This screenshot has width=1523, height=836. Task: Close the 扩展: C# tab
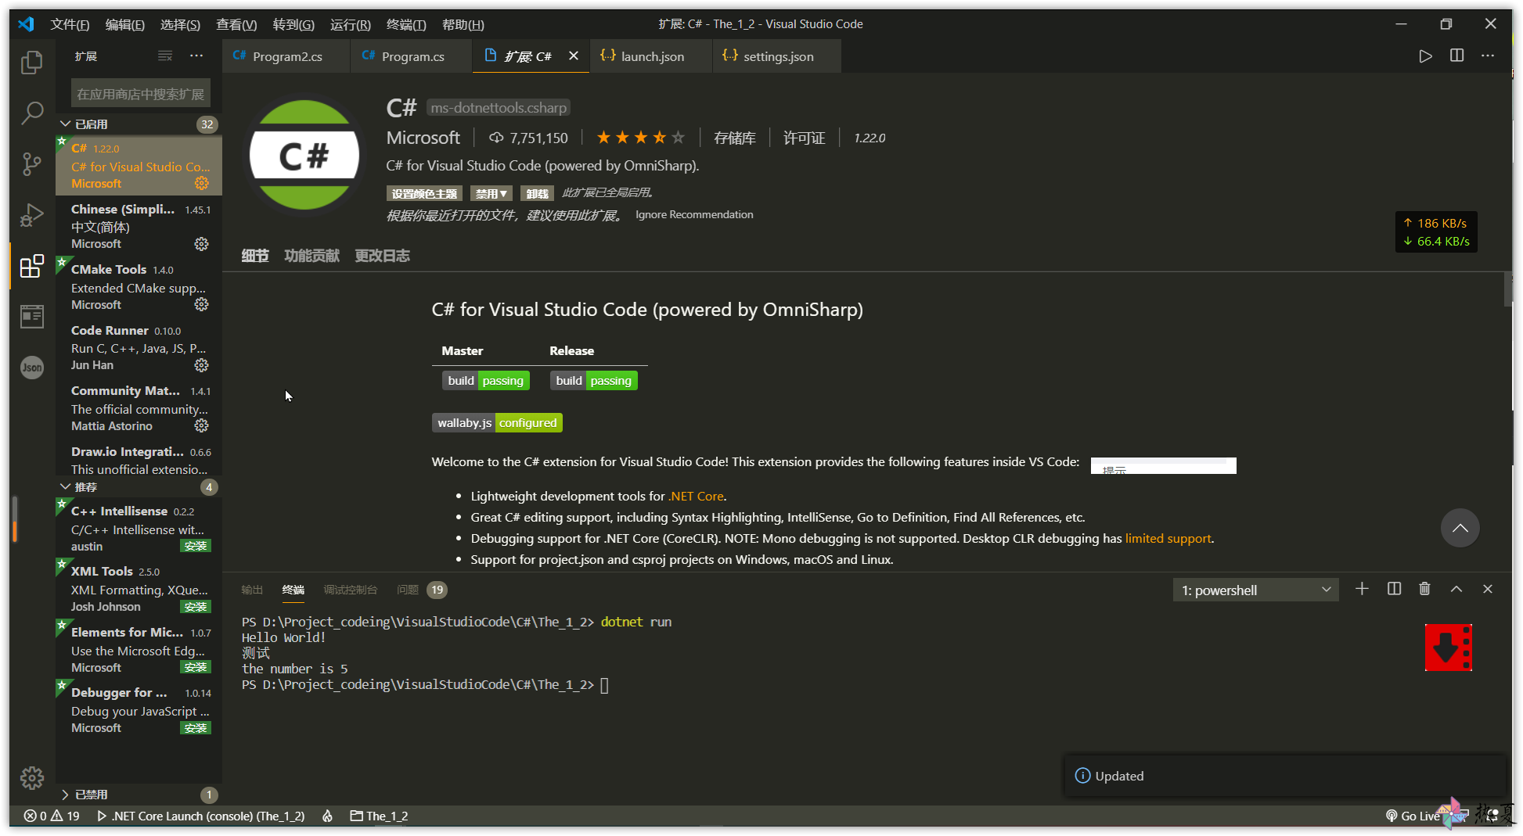574,56
